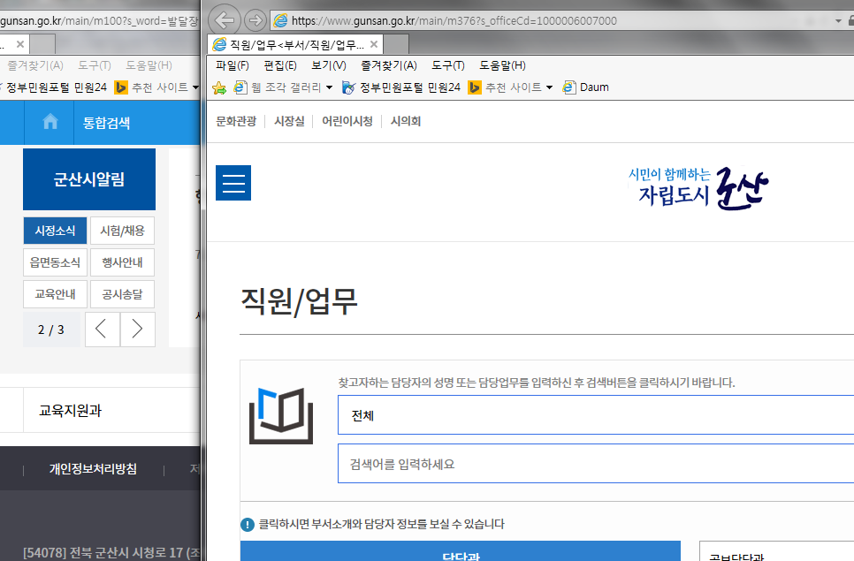Viewport: 854px width, 561px height.
Task: Click the add-to-favorites star icon
Action: (219, 87)
